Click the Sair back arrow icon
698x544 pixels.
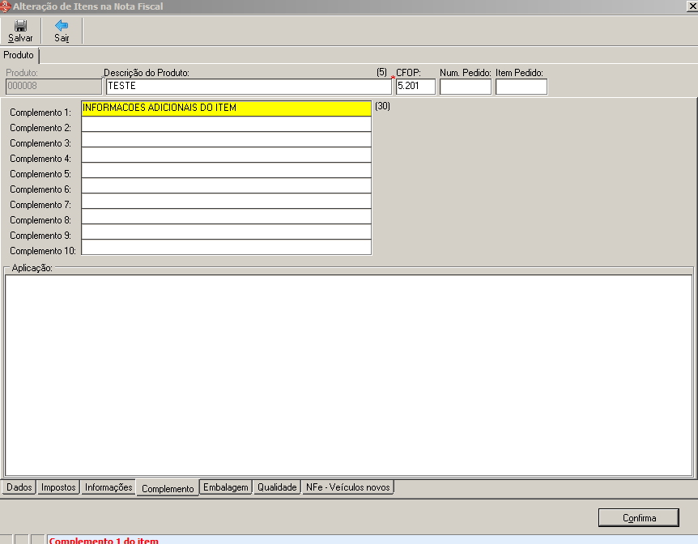pyautogui.click(x=62, y=26)
